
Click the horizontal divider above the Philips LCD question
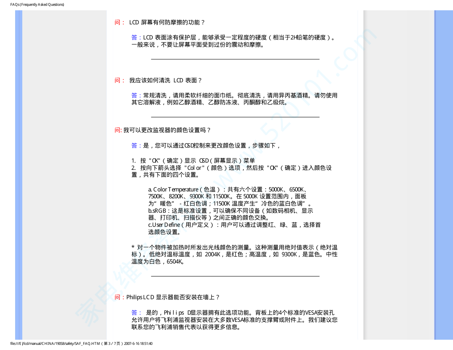point(235,276)
